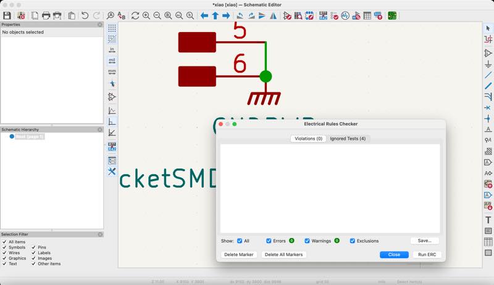
Task: Switch to the Ignored Tests (4) tab
Action: (x=348, y=138)
